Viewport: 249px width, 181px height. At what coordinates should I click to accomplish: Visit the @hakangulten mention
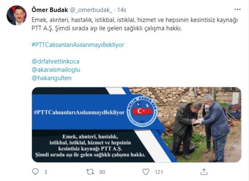point(52,78)
